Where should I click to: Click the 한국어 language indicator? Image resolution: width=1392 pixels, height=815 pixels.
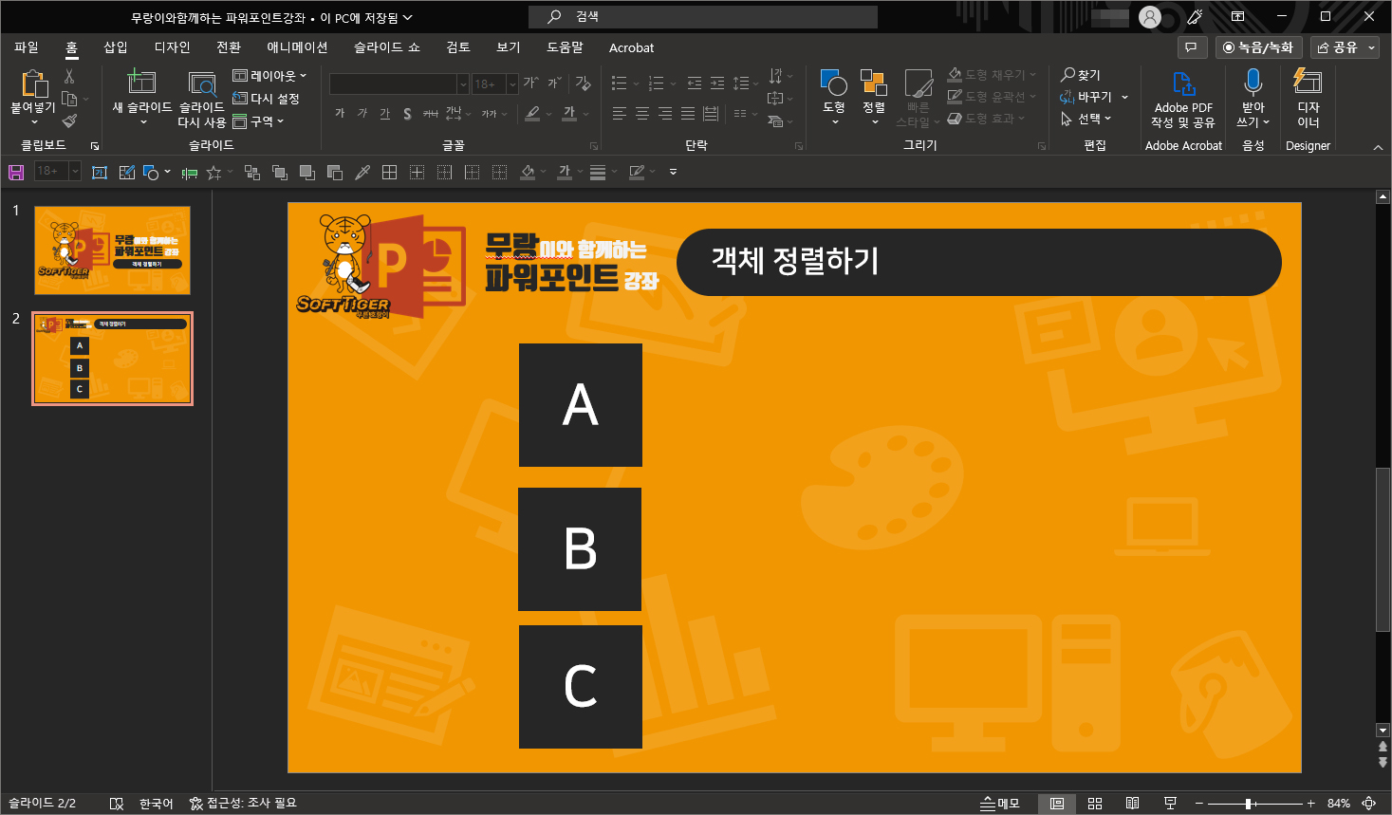pos(157,804)
